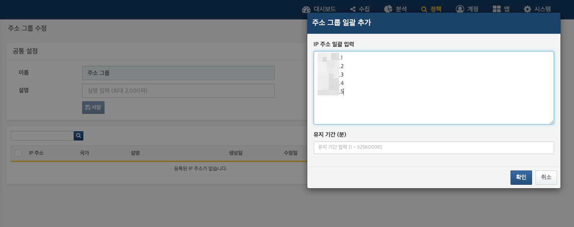
Task: Click the 수정일 column header
Action: coord(291,153)
